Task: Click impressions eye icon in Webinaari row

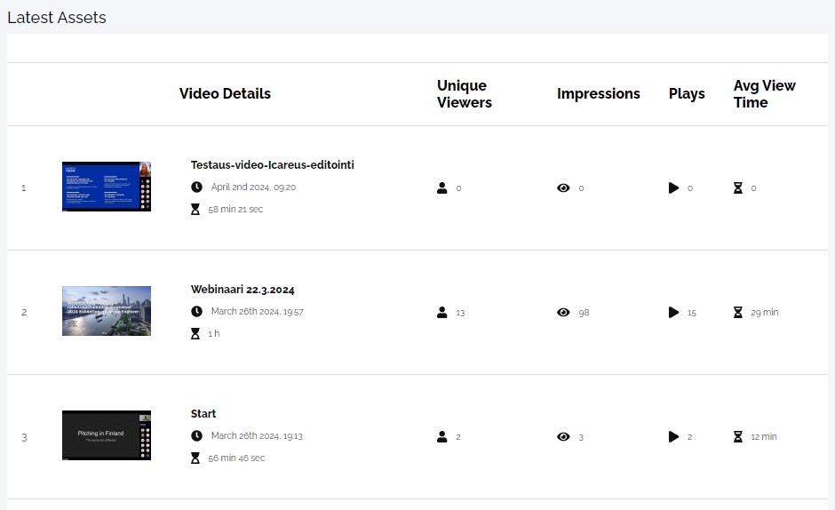Action: tap(563, 312)
